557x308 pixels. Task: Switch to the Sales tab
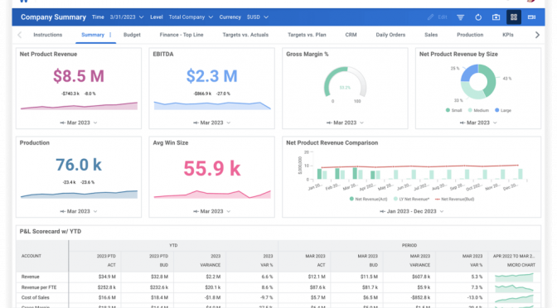coord(431,35)
